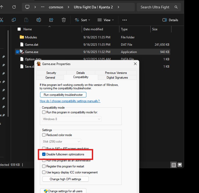Expand chevron after common breadcrumb
This screenshot has height=193, width=199.
[x=68, y=7]
